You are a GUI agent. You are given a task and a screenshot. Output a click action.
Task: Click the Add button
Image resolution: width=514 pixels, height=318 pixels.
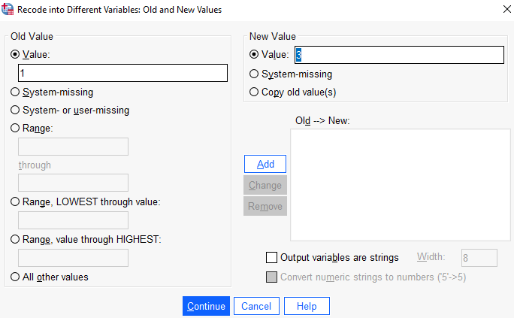[x=265, y=164]
